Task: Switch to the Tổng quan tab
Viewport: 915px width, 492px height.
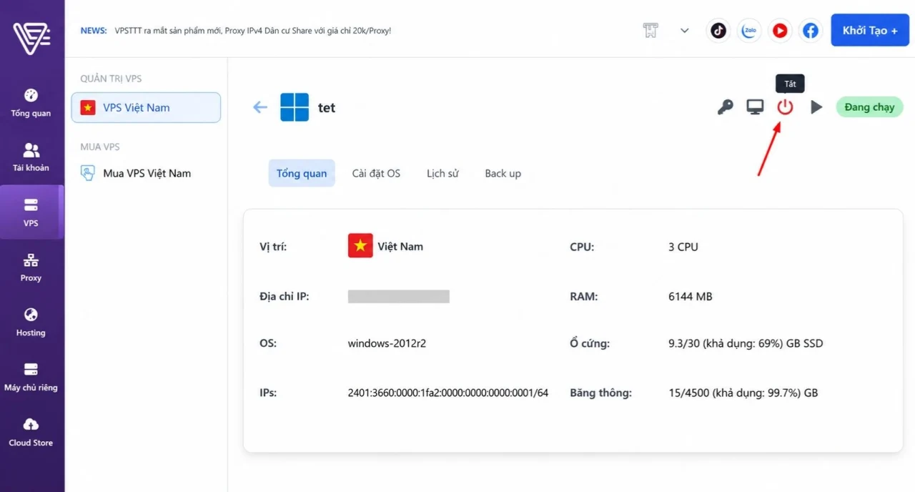Action: pyautogui.click(x=302, y=173)
